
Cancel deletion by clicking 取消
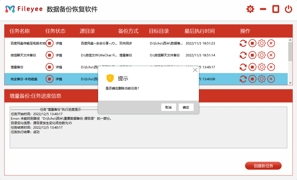[169, 107]
